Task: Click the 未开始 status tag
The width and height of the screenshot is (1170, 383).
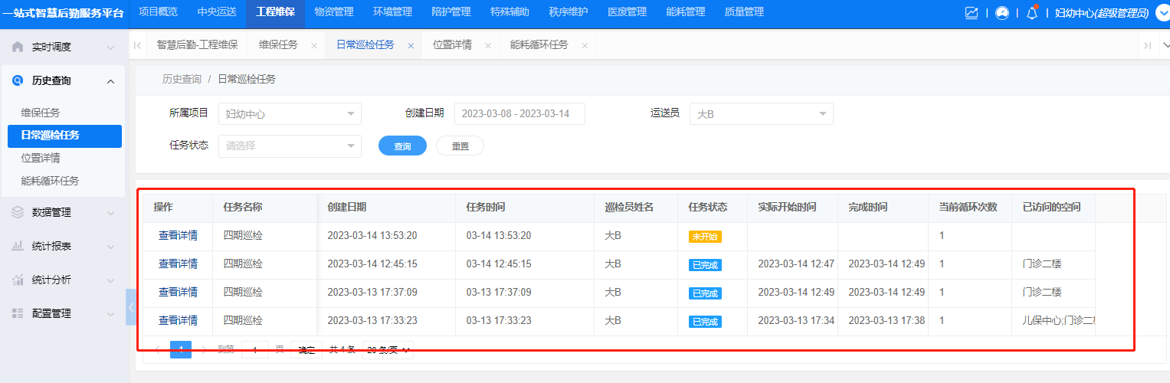Action: pyautogui.click(x=705, y=237)
